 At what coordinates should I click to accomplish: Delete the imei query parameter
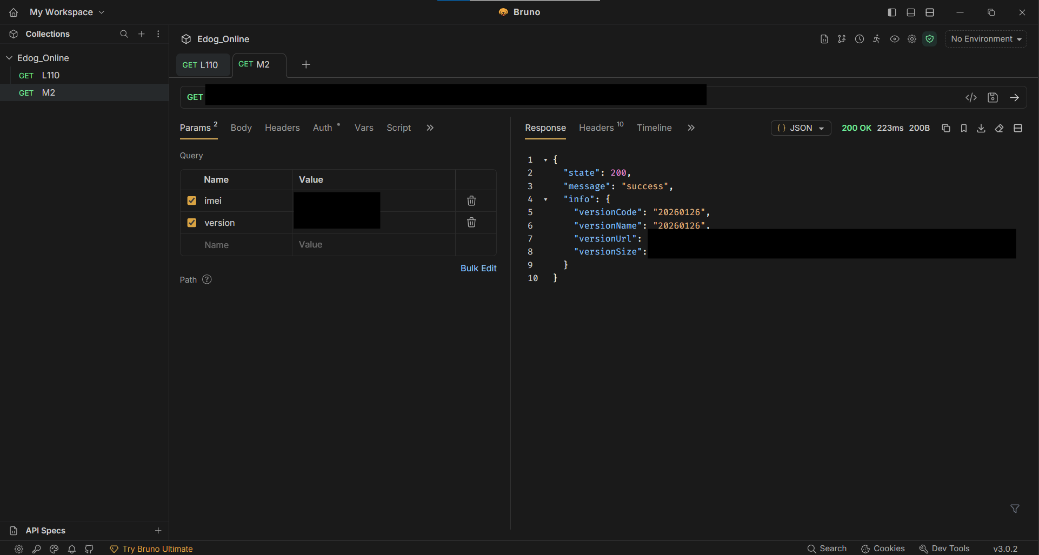click(471, 201)
